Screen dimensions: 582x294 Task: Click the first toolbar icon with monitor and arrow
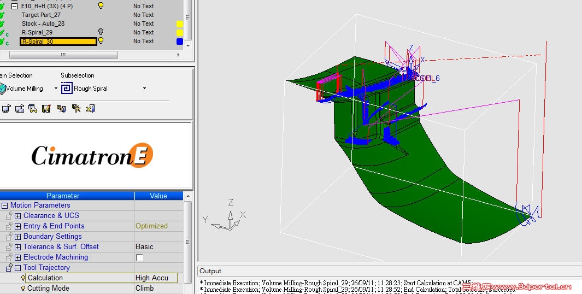(x=6, y=108)
